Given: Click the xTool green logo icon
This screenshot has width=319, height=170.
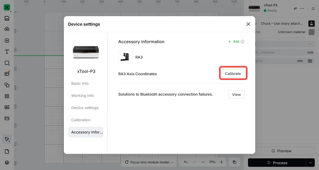Looking at the screenshot, I should click(7, 7).
